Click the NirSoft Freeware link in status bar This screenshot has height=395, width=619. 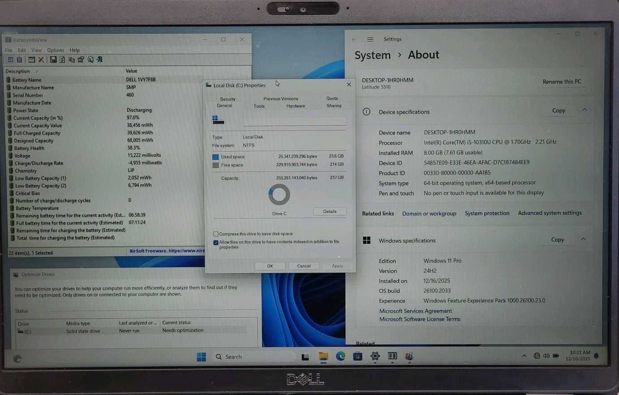(166, 251)
